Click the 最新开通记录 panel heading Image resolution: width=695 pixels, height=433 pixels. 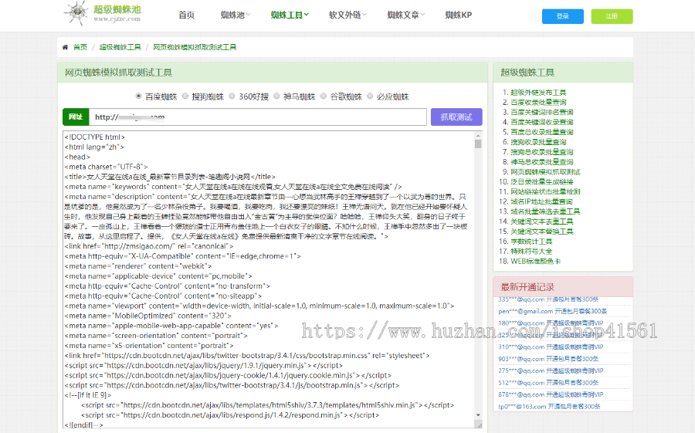pos(527,287)
